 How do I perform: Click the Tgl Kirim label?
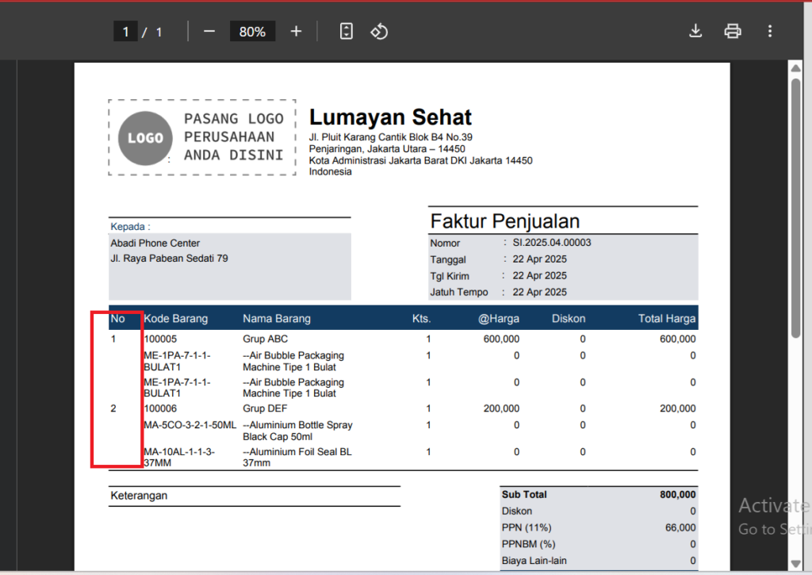click(x=450, y=276)
